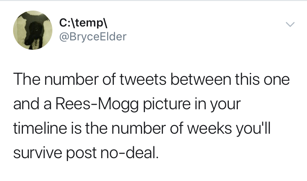
Task: Click the word "tweets" in first line
Action: coord(143,79)
